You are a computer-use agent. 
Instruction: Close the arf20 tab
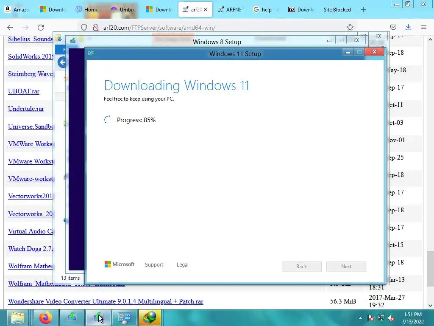point(206,9)
